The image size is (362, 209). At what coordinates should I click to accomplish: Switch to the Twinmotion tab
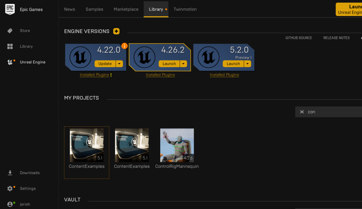coord(185,9)
